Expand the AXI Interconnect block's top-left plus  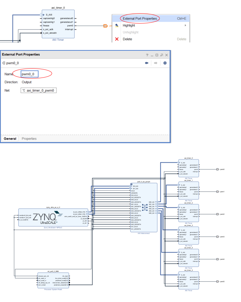pyautogui.click(x=132, y=184)
